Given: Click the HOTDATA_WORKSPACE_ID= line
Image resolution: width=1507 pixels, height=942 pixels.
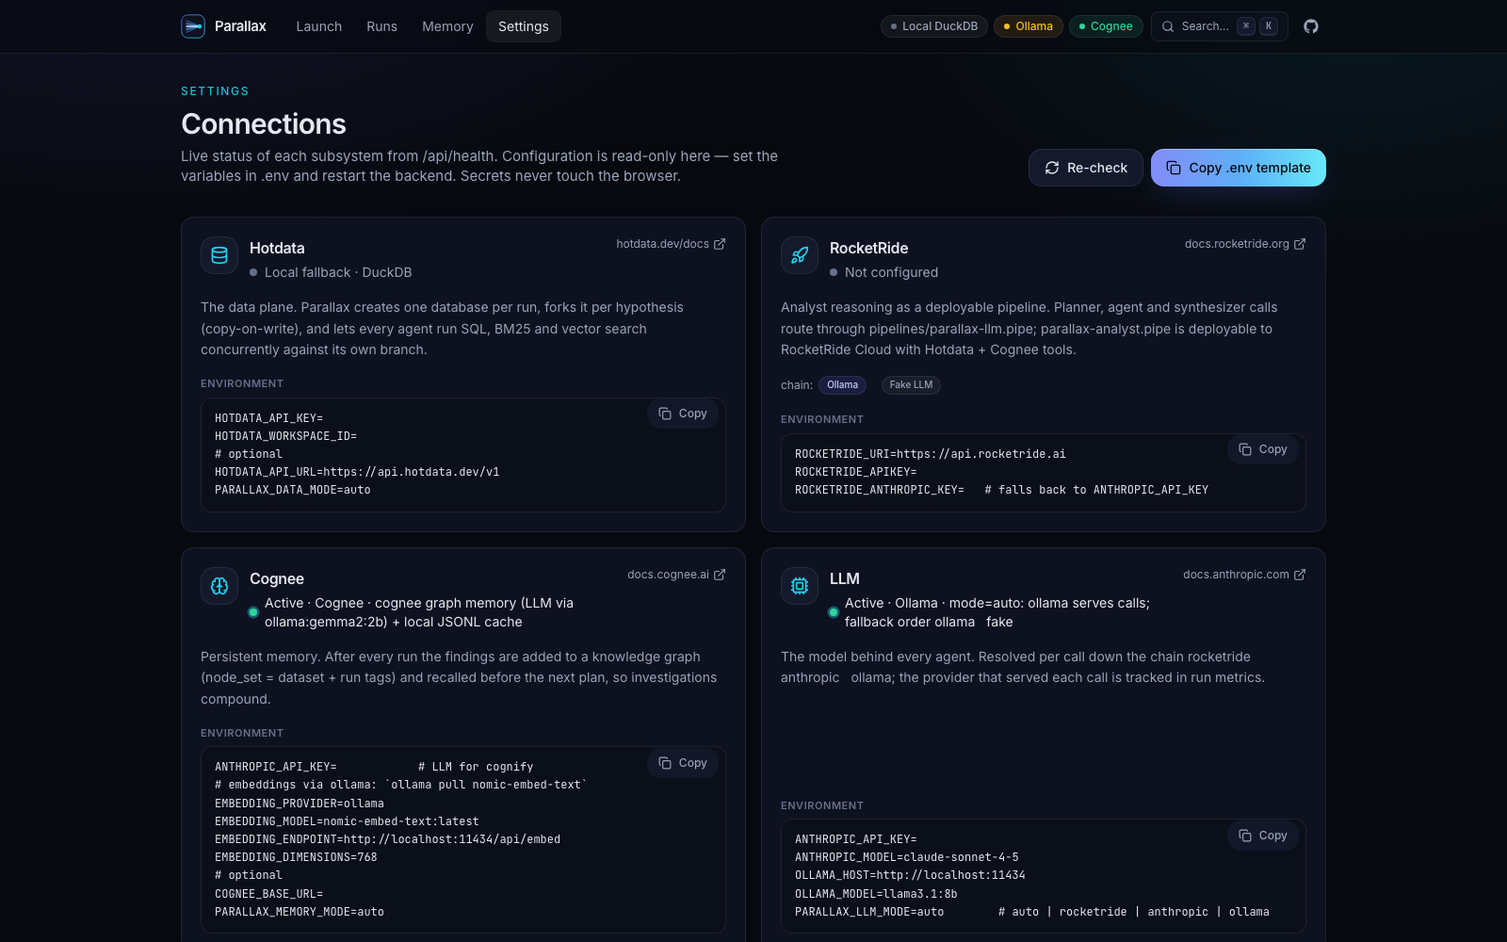Looking at the screenshot, I should point(285,436).
